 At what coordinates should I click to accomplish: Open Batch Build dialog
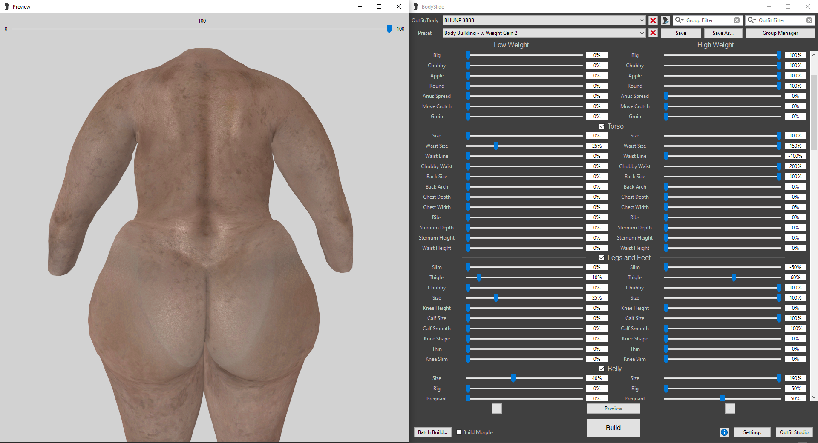tap(432, 432)
